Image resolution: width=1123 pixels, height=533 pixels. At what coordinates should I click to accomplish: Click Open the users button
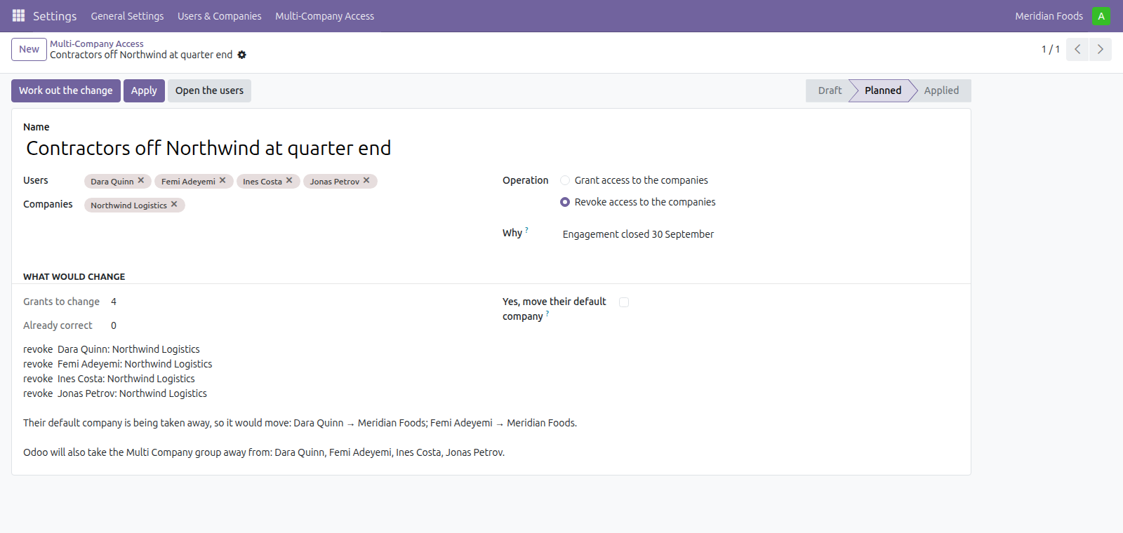click(x=209, y=90)
